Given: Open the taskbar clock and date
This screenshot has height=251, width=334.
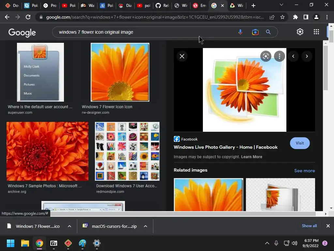Looking at the screenshot, I should [311, 243].
